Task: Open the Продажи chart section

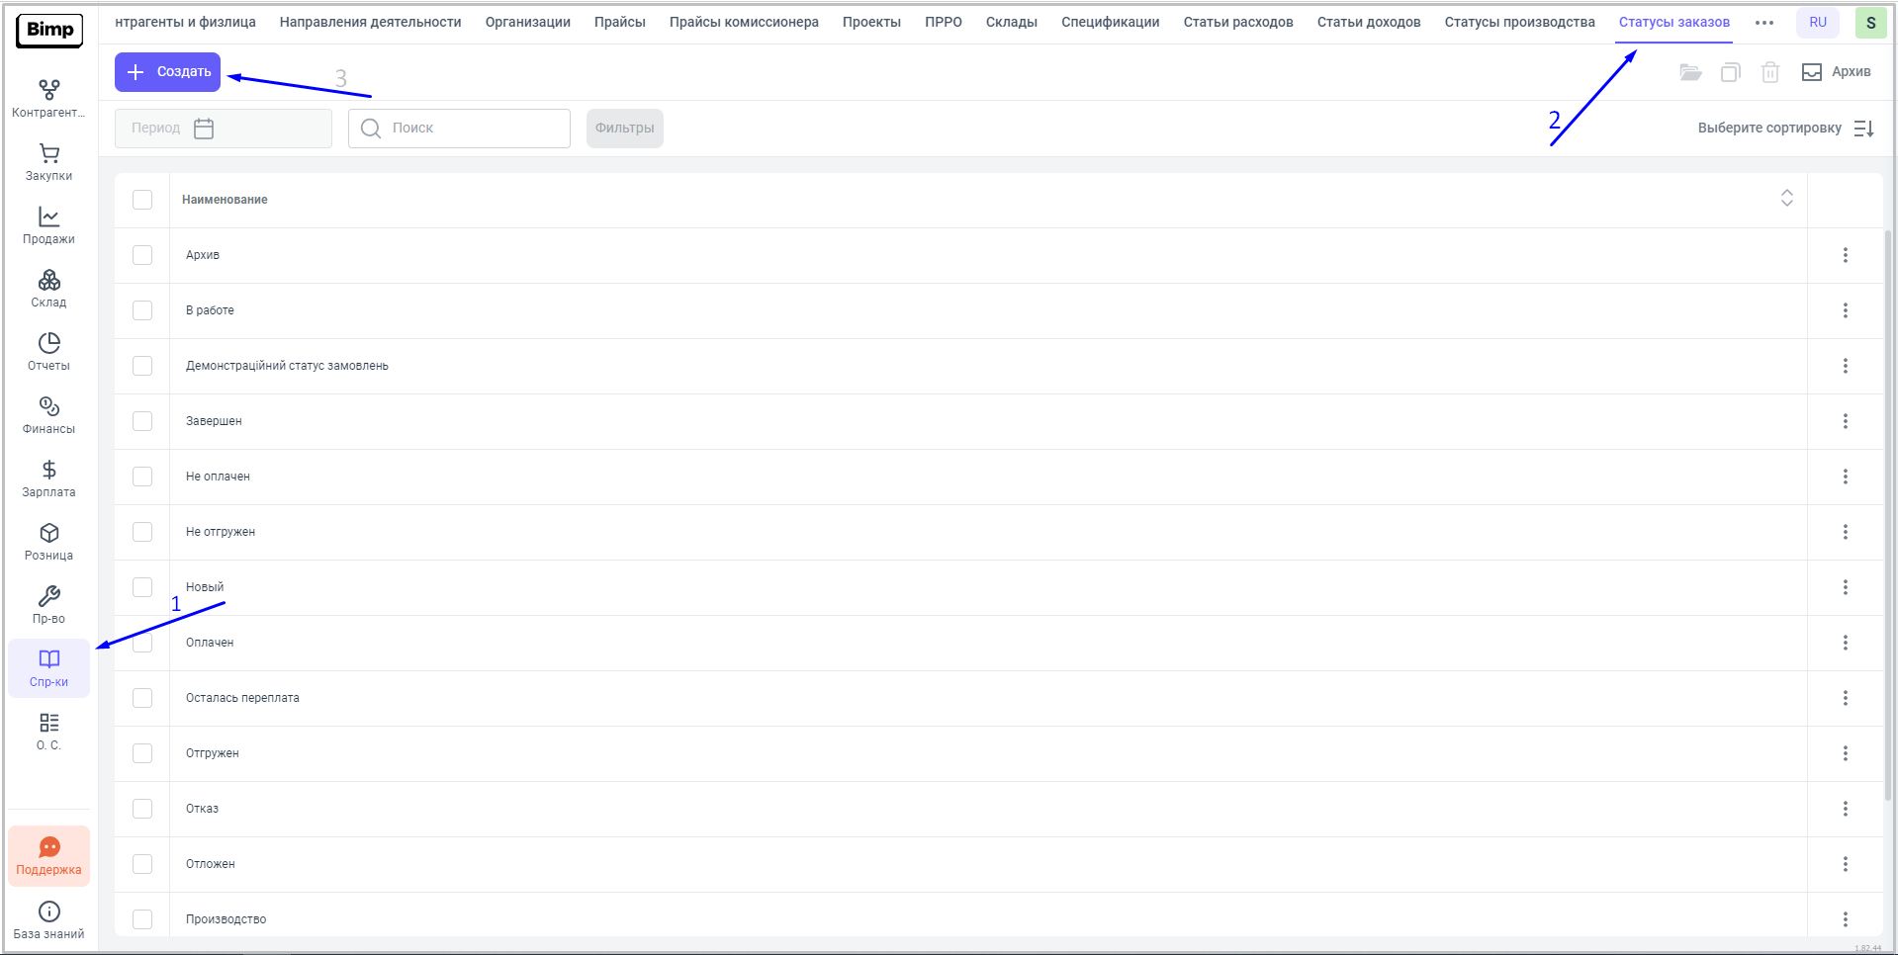Action: (x=48, y=225)
